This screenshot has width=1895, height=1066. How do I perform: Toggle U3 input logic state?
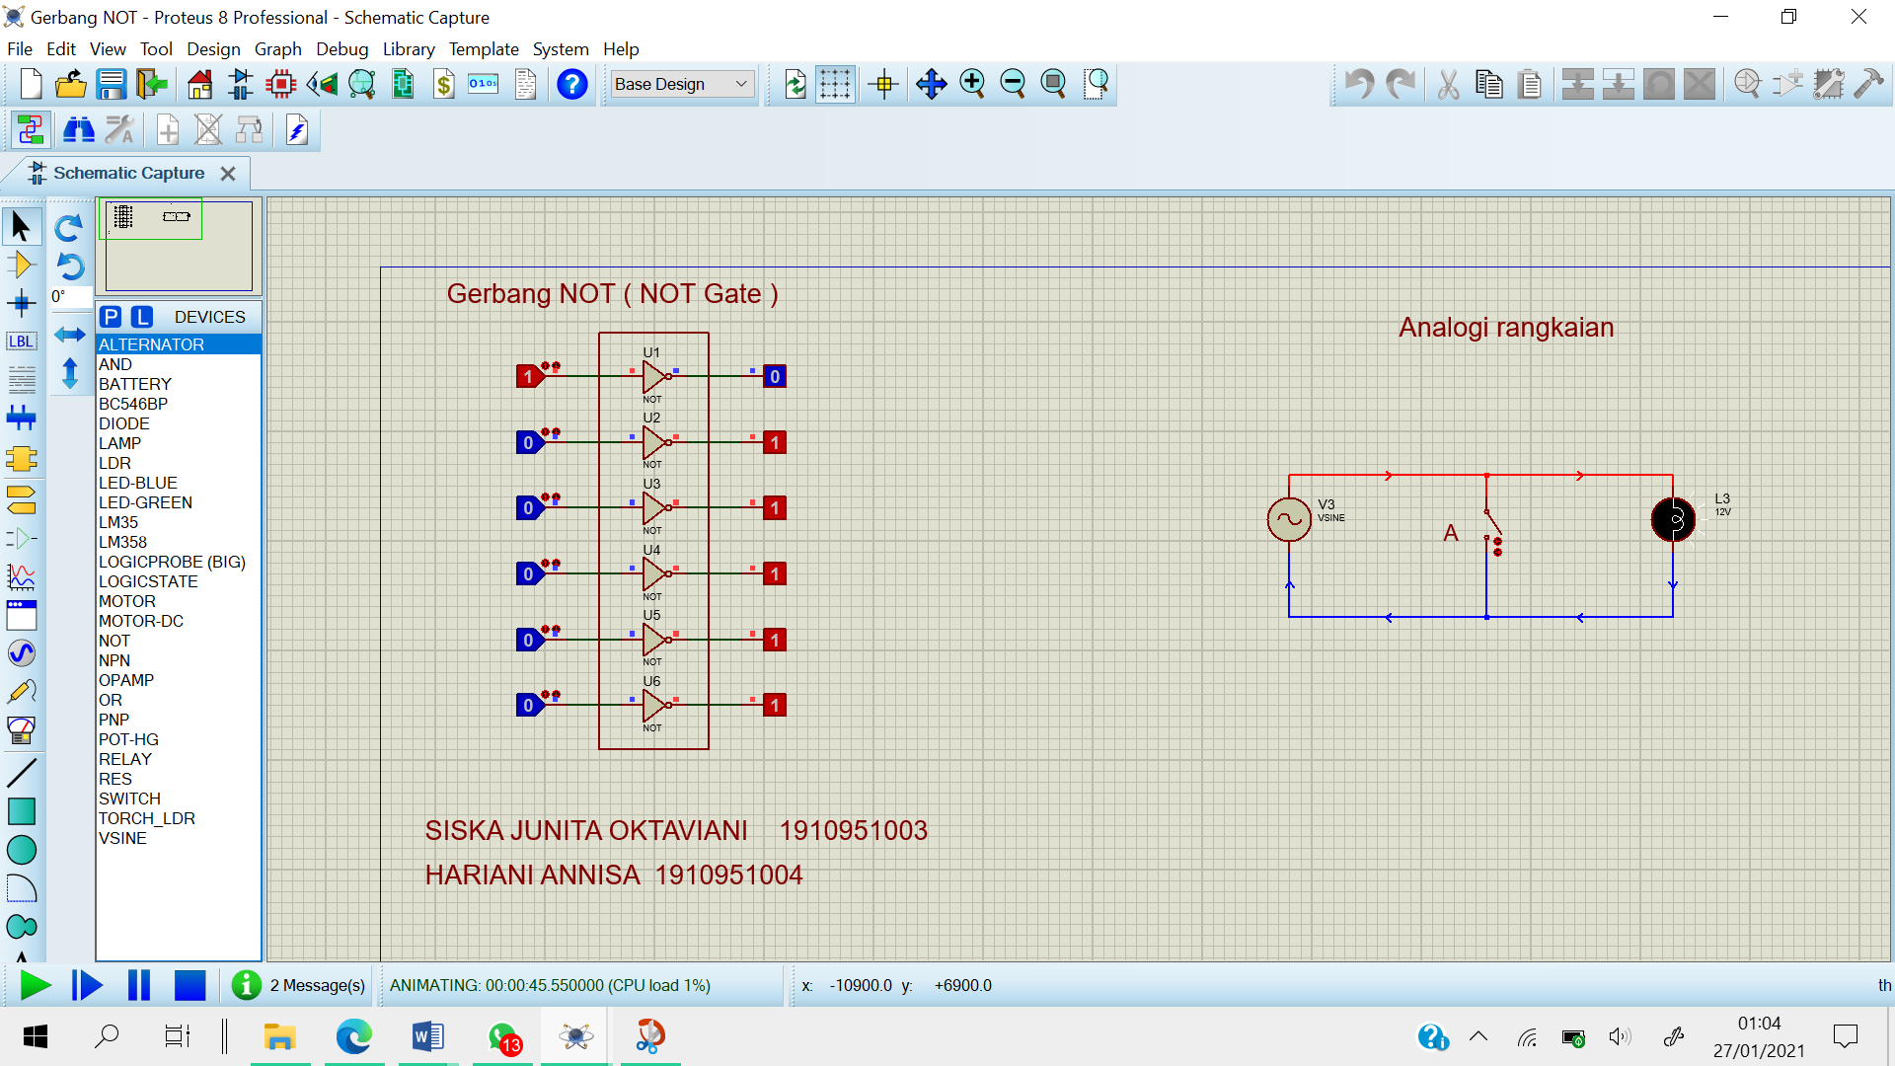point(530,508)
